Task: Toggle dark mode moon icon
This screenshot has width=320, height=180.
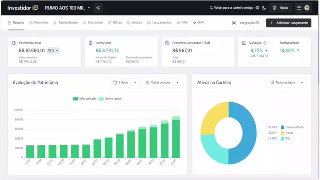Action: click(264, 8)
